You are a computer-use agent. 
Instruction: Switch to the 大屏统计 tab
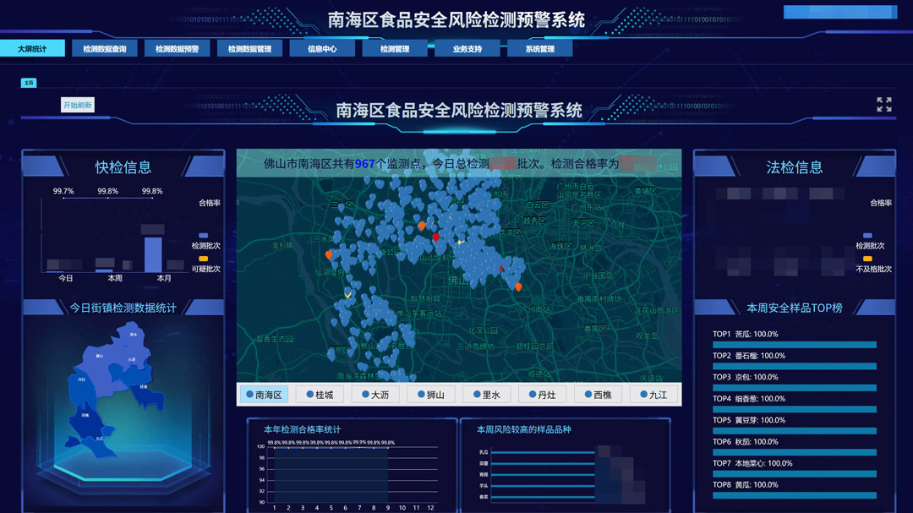pos(33,49)
